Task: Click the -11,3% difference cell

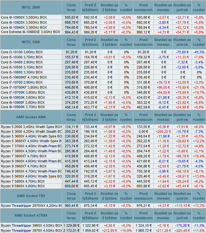Action: [x=199, y=225]
